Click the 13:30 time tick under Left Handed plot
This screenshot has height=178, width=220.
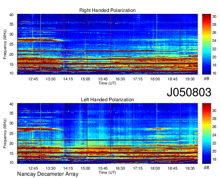click(x=50, y=168)
